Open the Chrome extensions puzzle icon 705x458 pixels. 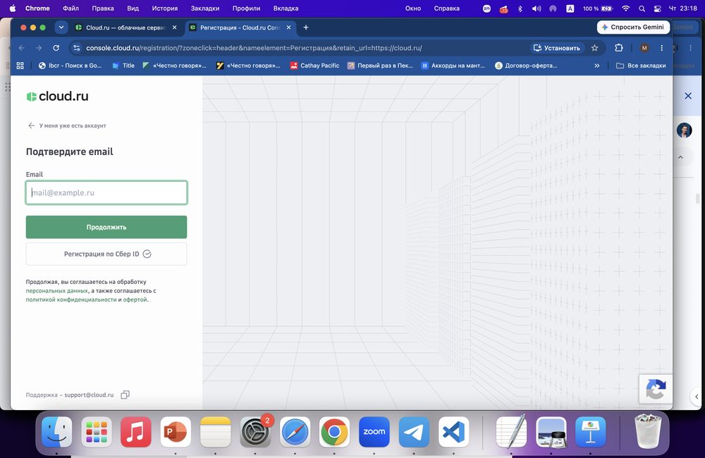619,48
